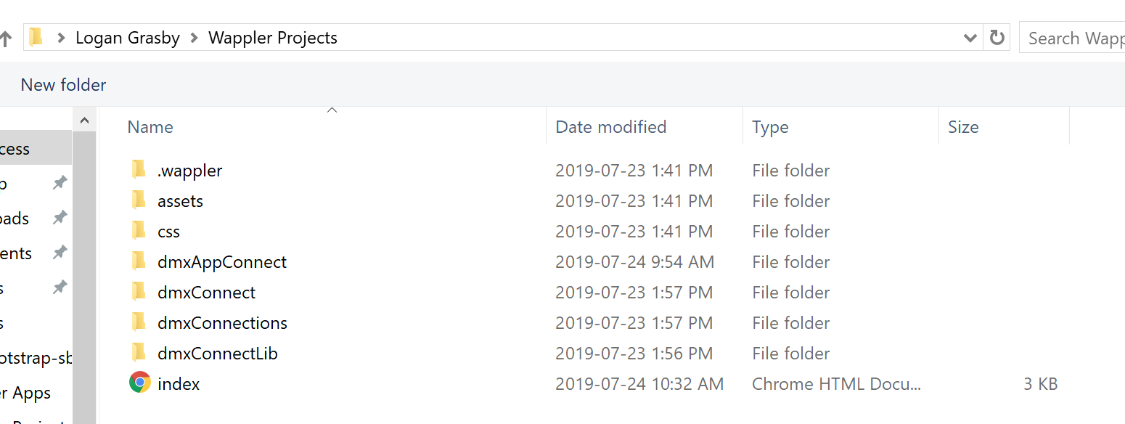Navigate to Logan Grasby breadcrumb
This screenshot has height=424, width=1125.
point(128,38)
